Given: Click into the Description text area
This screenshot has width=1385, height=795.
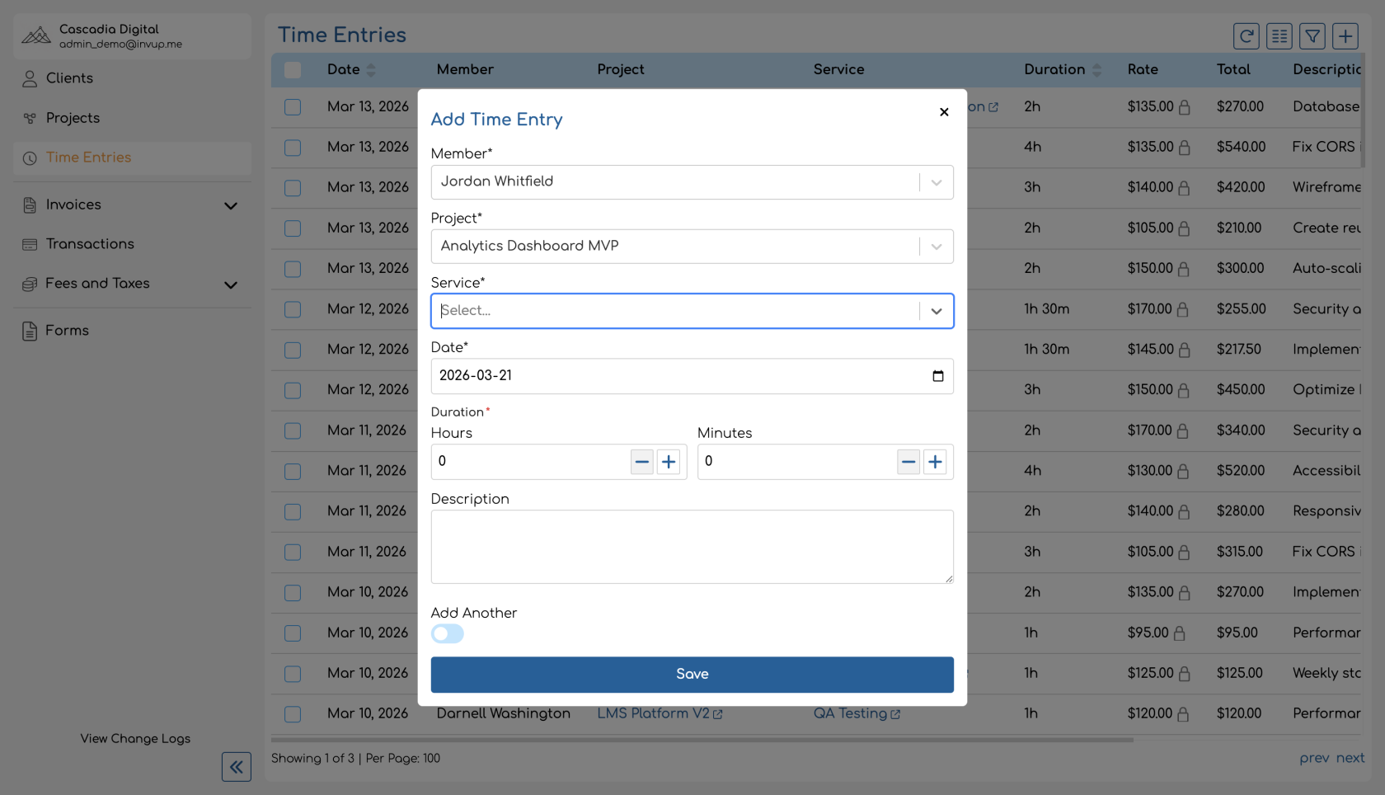Looking at the screenshot, I should [x=692, y=547].
